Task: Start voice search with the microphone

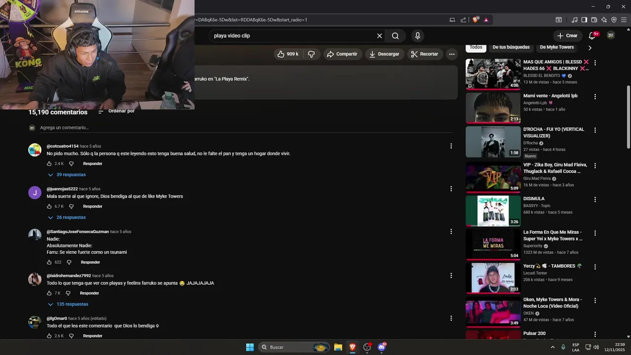Action: click(x=418, y=36)
